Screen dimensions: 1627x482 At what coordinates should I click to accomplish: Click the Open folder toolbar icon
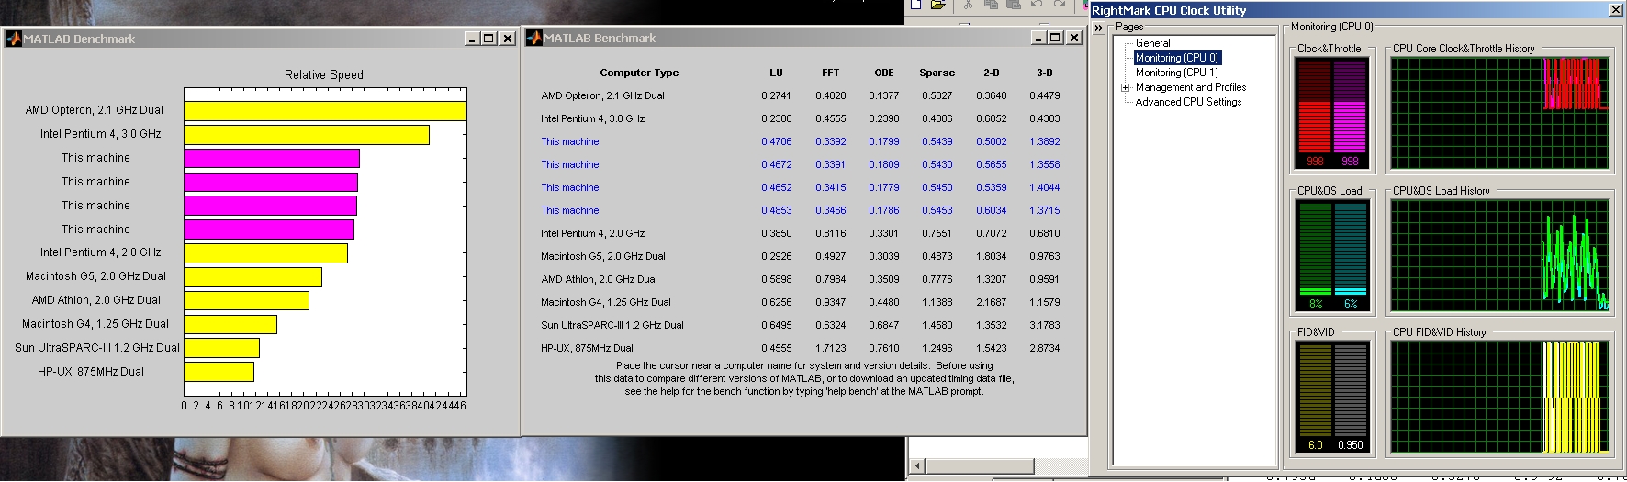click(x=937, y=5)
